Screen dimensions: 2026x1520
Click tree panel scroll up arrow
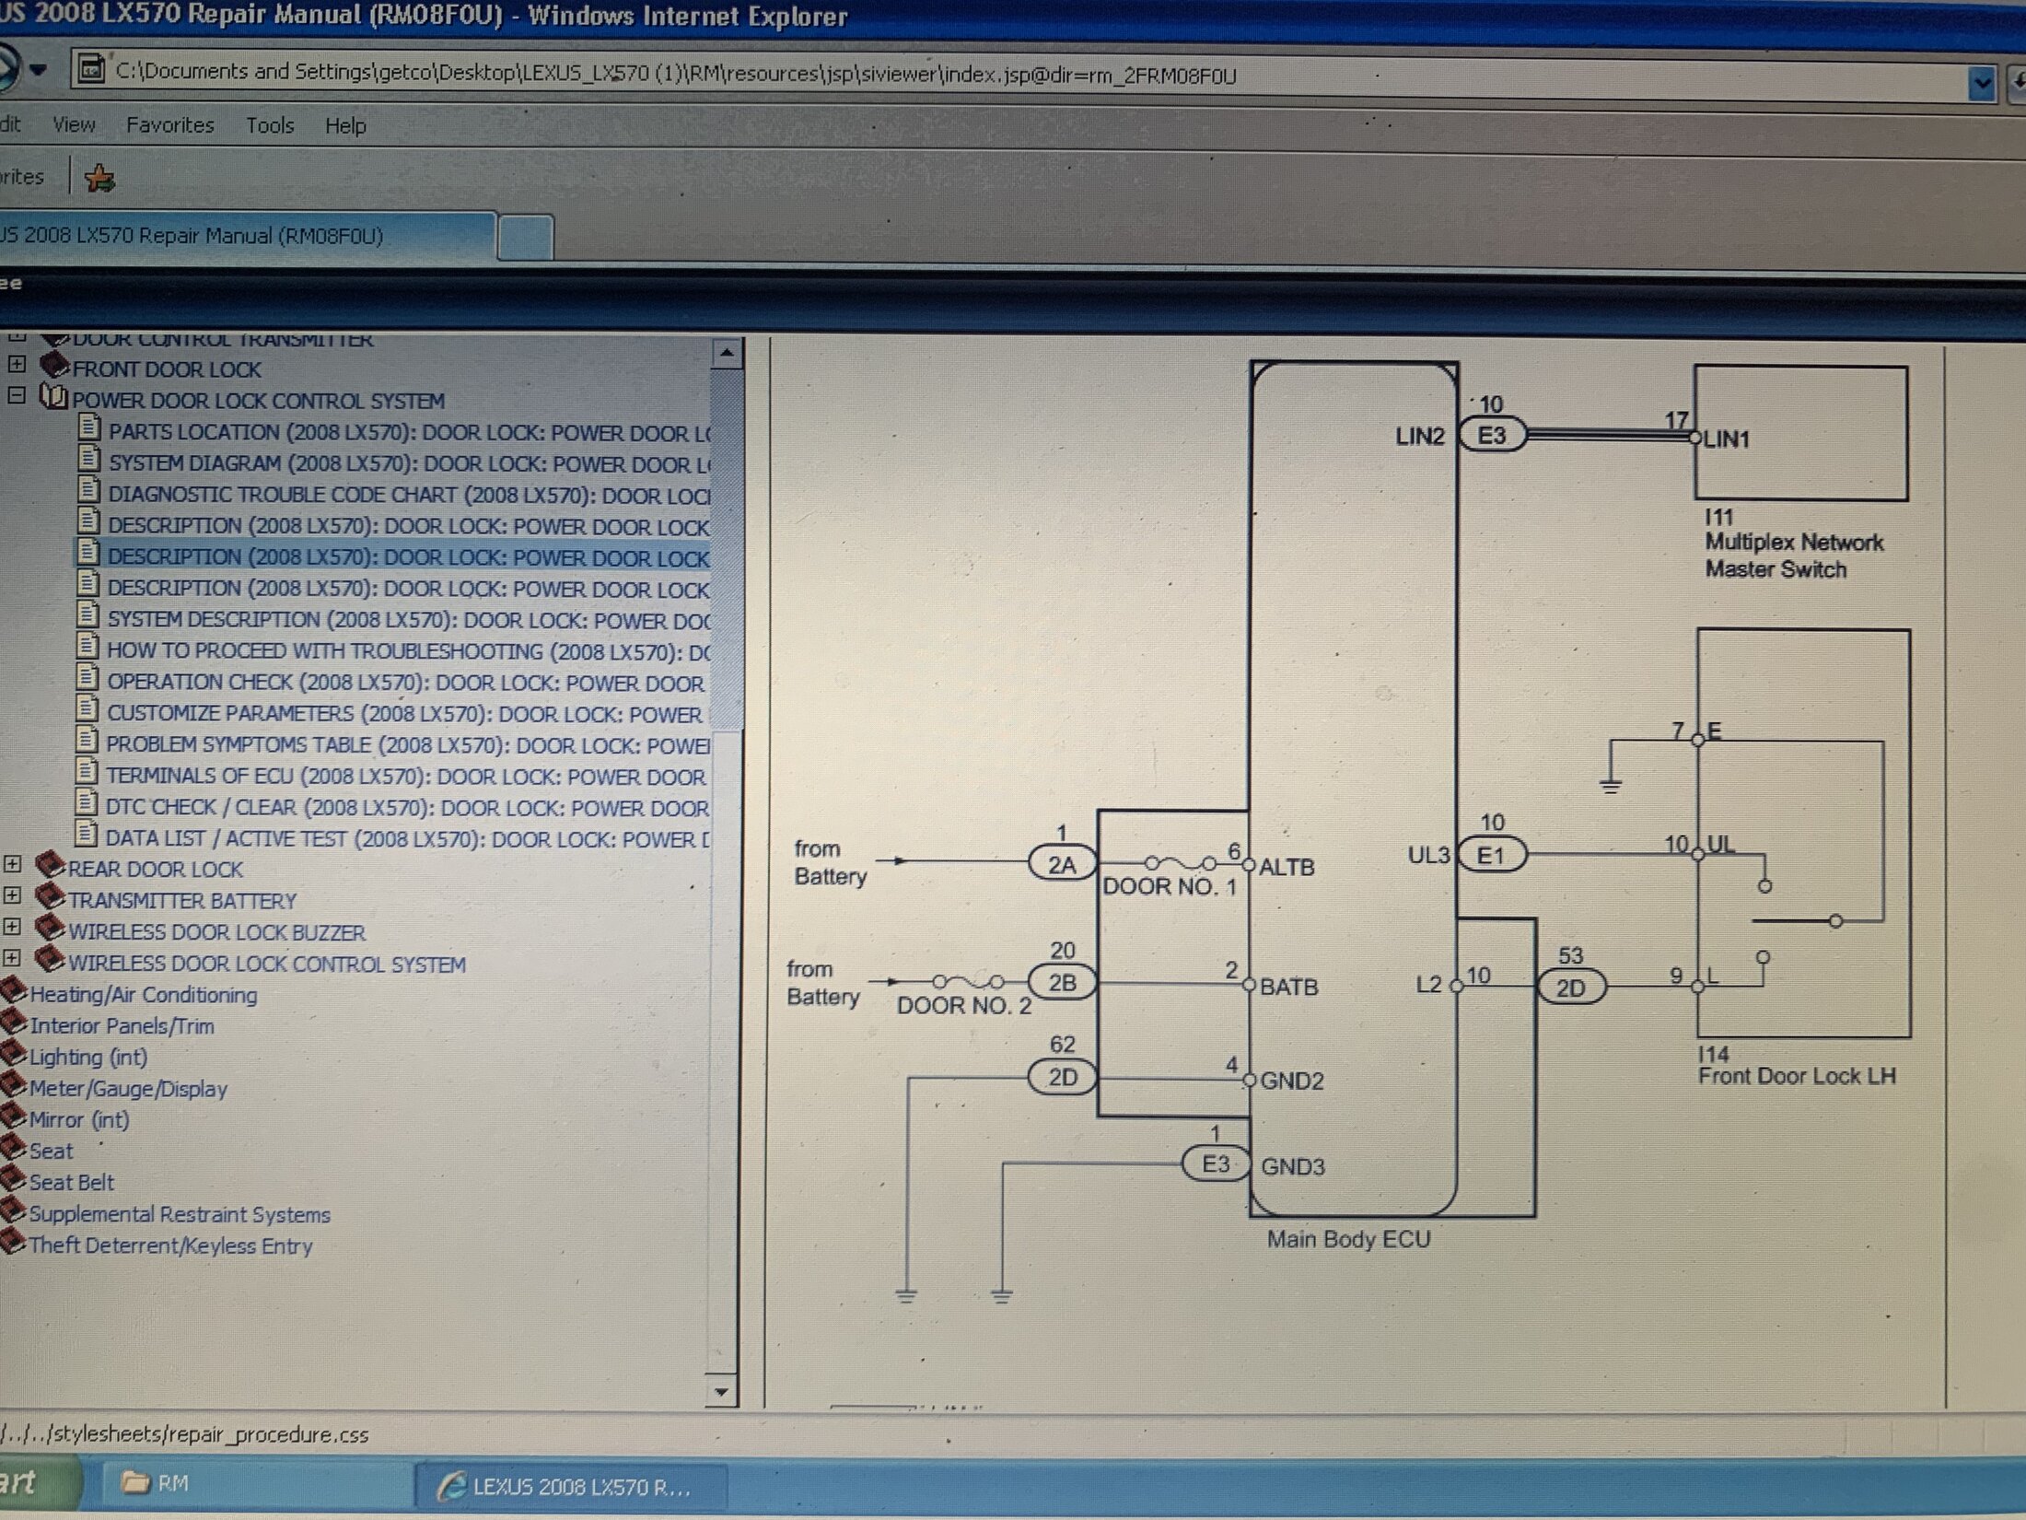727,354
